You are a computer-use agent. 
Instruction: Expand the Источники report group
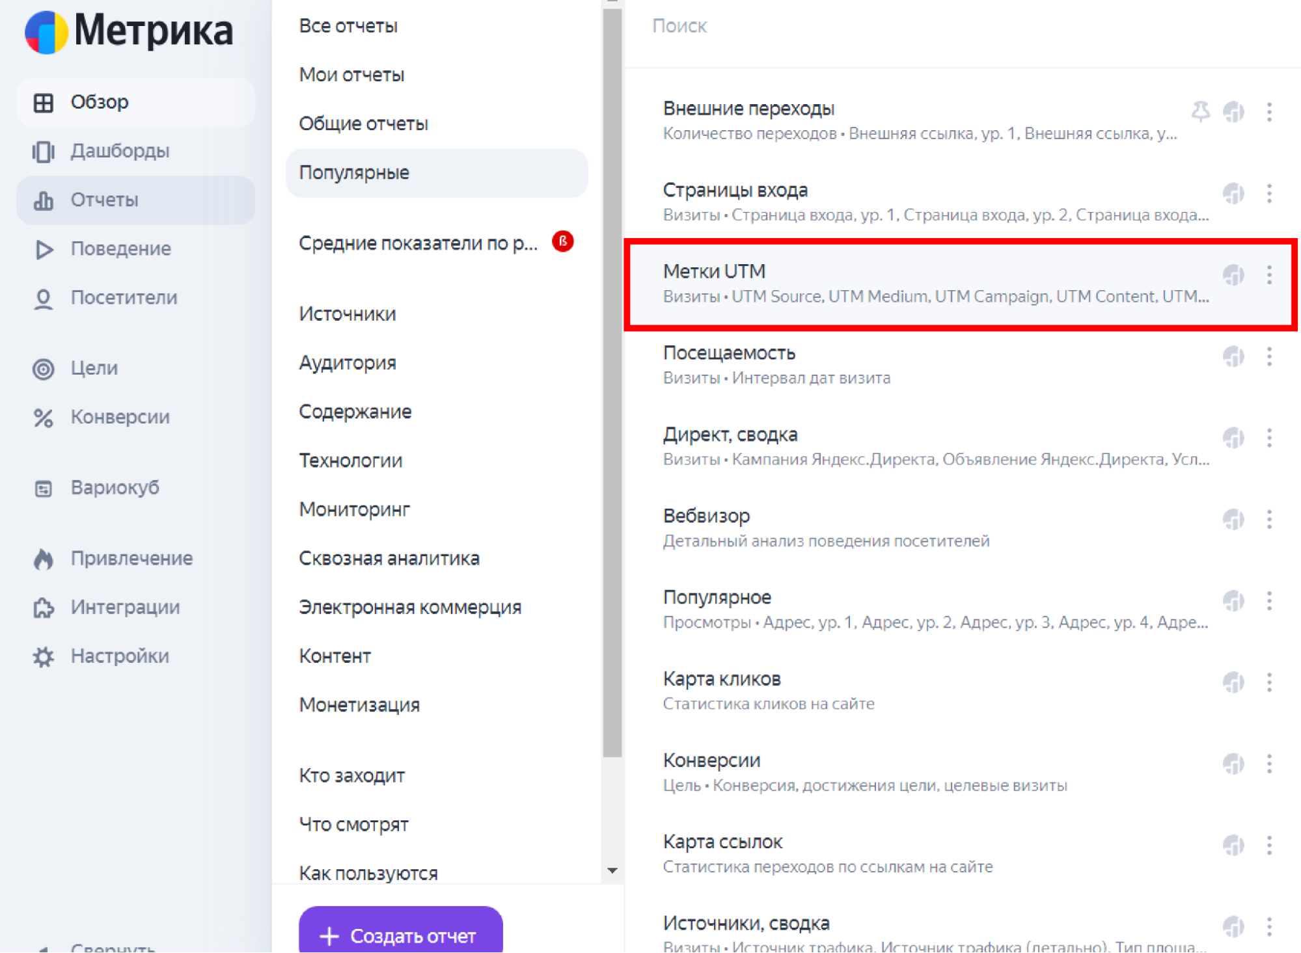(x=348, y=314)
